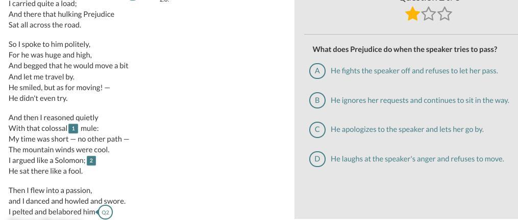The height and width of the screenshot is (220, 518).
Task: Click the poem line 'He sat there like a fool'
Action: point(45,171)
